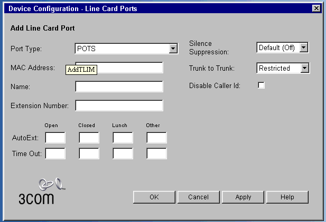Click the AutoExt Open field

coord(55,138)
